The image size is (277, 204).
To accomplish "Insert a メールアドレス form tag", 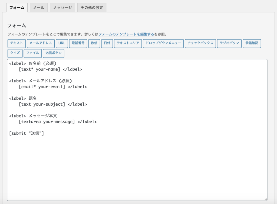I will pyautogui.click(x=41, y=43).
